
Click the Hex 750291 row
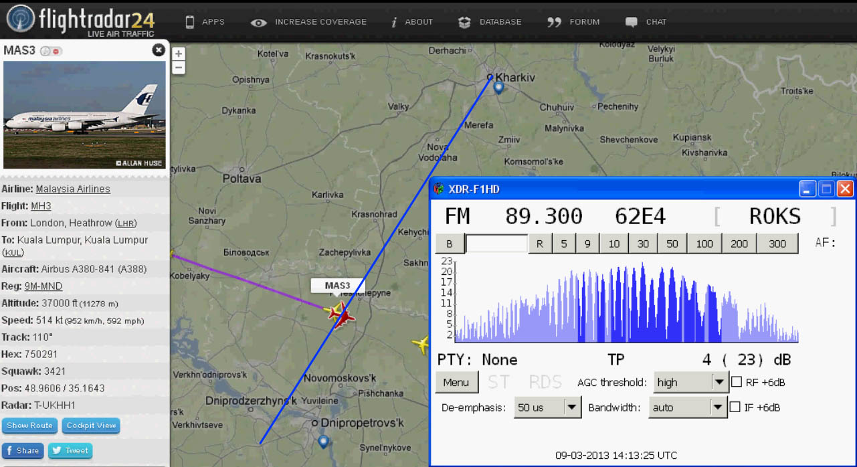point(85,354)
